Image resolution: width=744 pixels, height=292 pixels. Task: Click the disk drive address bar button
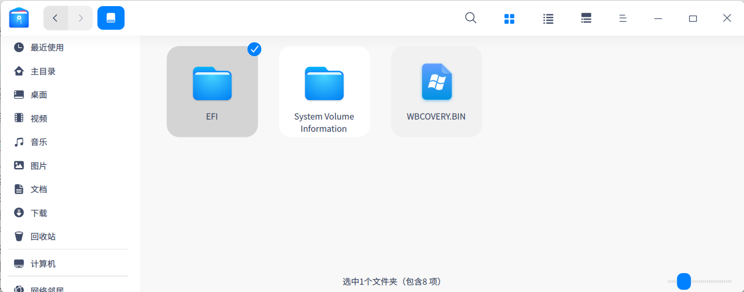pyautogui.click(x=111, y=18)
